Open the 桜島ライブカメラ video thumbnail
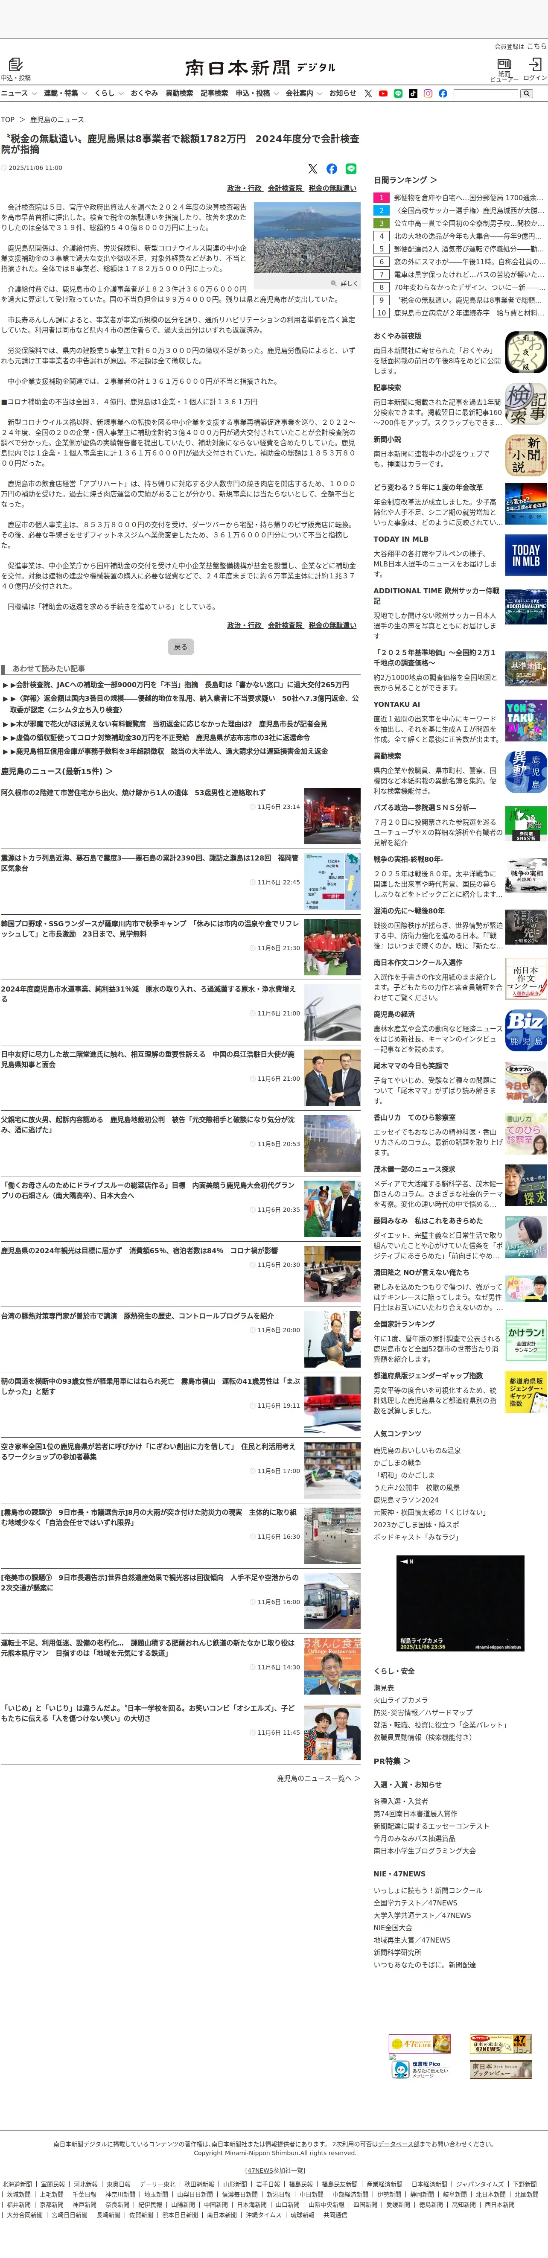This screenshot has width=548, height=2258. tap(461, 1603)
